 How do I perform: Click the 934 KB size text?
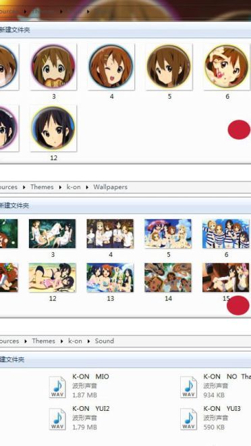pos(214,395)
